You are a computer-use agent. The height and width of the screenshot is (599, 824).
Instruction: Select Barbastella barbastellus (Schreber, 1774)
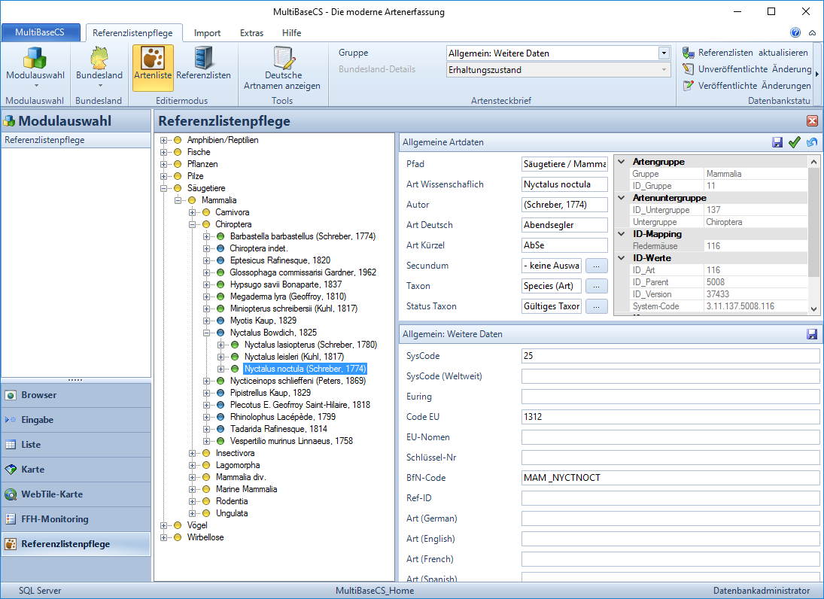point(303,236)
